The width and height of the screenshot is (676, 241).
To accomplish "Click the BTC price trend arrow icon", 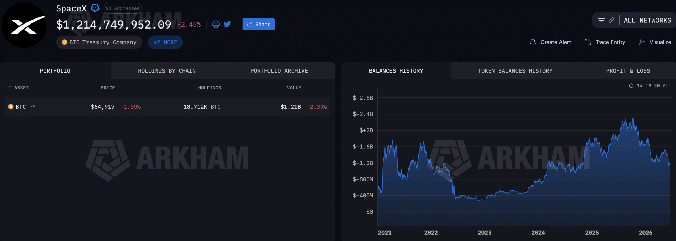I will pyautogui.click(x=32, y=107).
